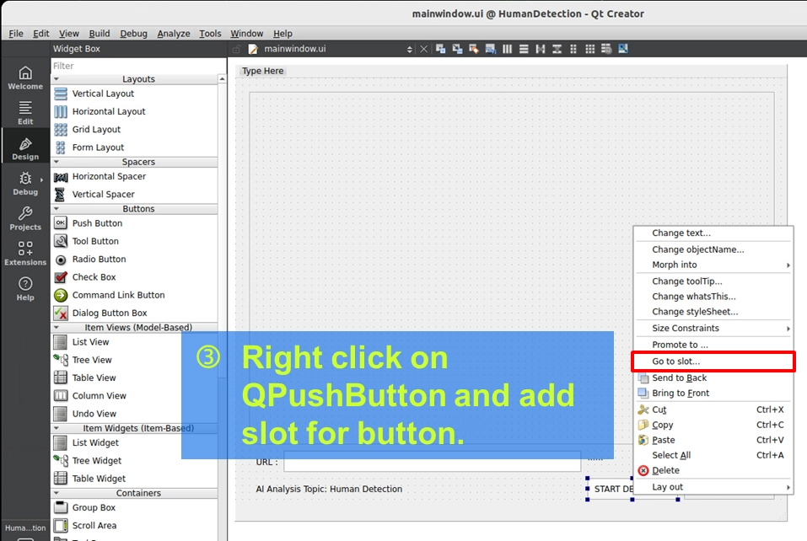807x541 pixels.
Task: Lay out vertically in splitter icon
Action: pos(557,49)
